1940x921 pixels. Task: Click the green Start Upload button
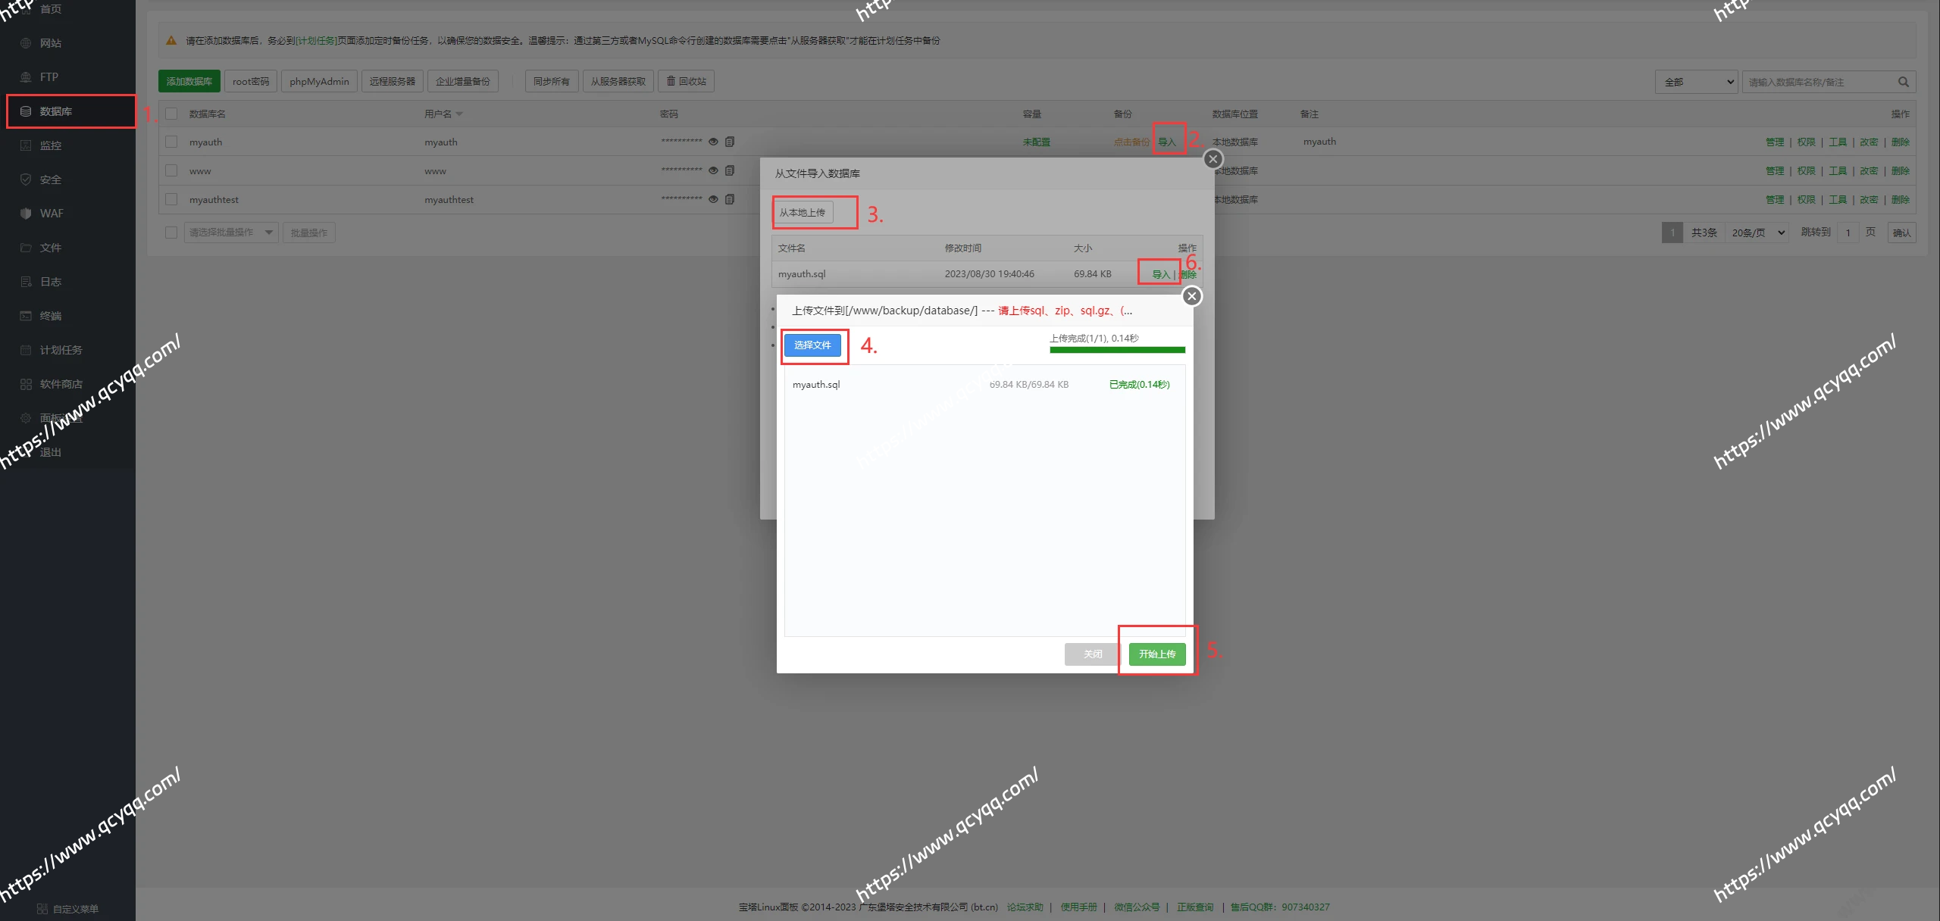(x=1156, y=654)
